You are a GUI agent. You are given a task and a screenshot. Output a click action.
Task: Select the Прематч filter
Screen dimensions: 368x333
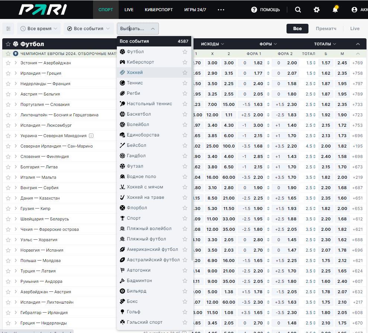pyautogui.click(x=326, y=29)
